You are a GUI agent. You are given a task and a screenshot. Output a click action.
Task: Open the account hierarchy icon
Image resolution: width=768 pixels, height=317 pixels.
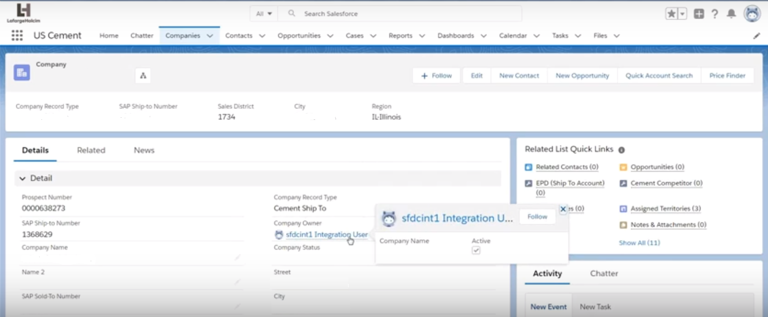[143, 76]
